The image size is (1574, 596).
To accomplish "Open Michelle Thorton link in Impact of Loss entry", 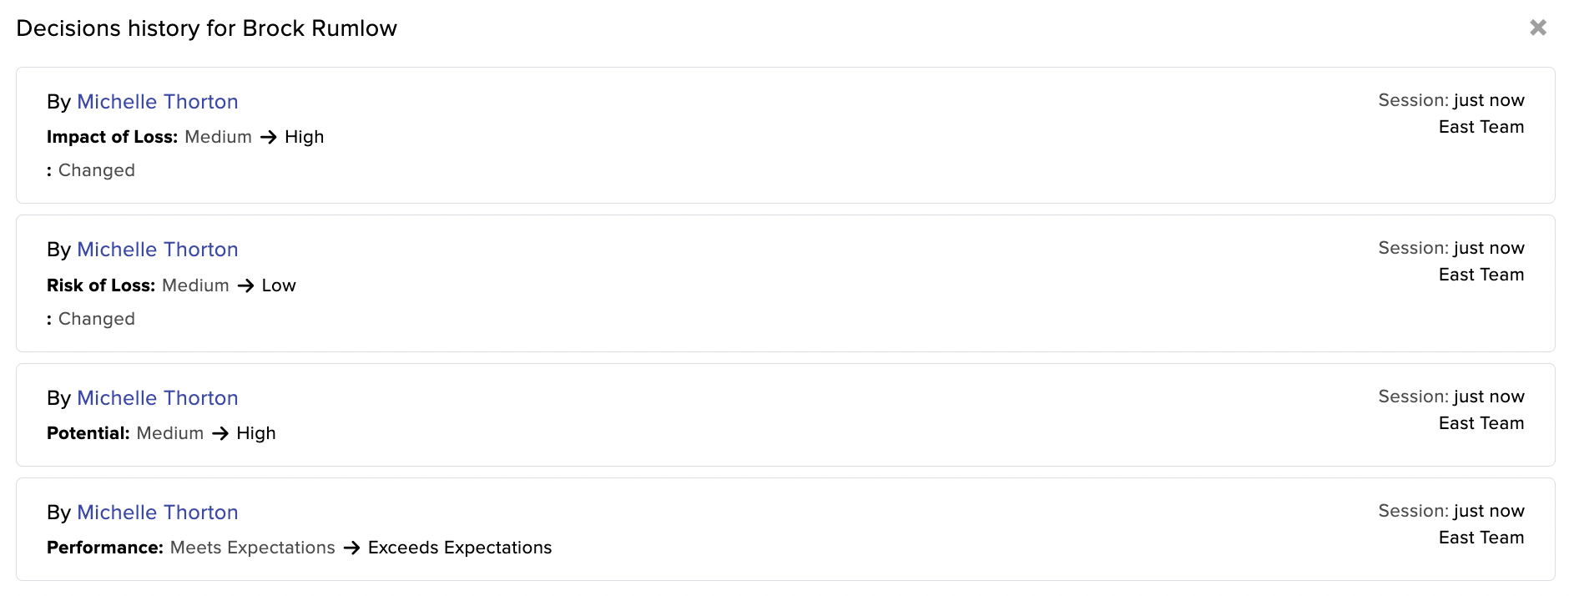I will 158,102.
